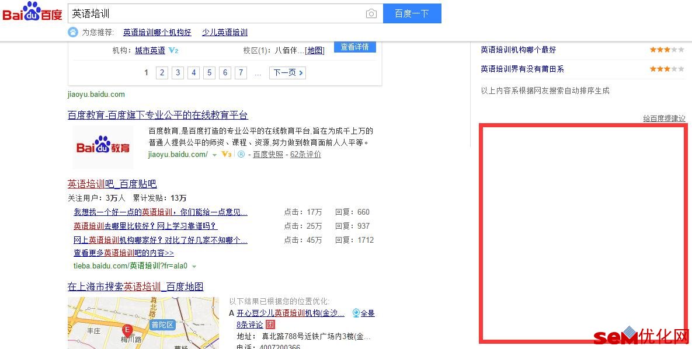Screen dimensions: 692x349
Task: Open suggestion 英语培训哪个机构好
Action: pos(158,32)
